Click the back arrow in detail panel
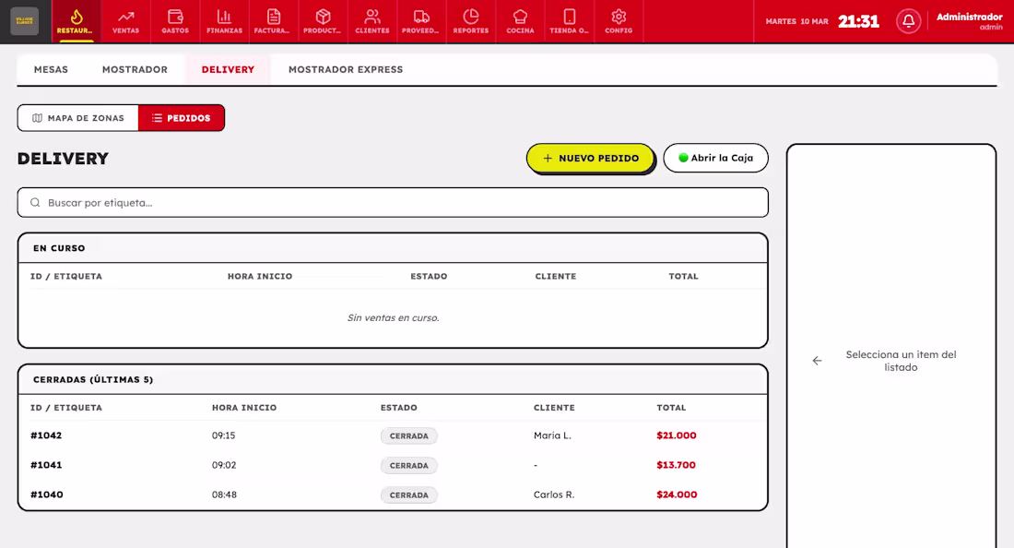This screenshot has width=1014, height=548. (818, 361)
